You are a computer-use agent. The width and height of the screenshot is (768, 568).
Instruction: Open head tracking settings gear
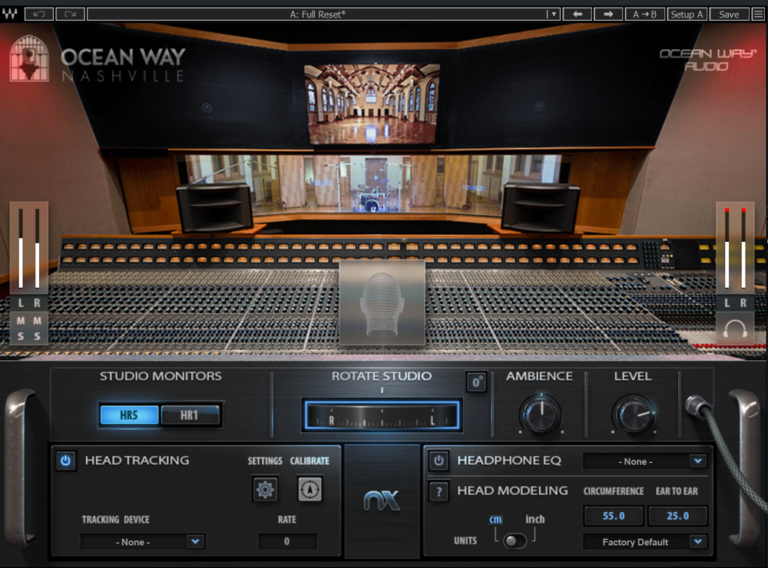coord(266,489)
